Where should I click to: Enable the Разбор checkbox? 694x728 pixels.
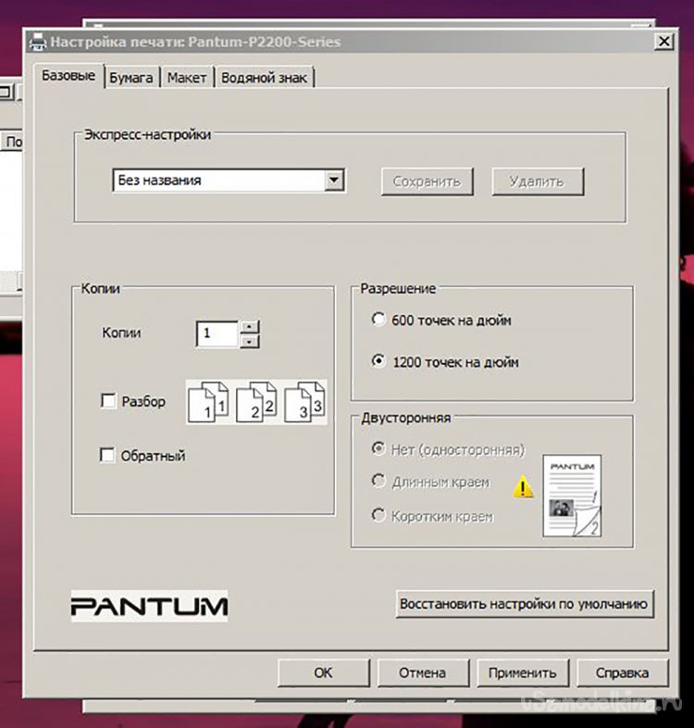pyautogui.click(x=108, y=402)
